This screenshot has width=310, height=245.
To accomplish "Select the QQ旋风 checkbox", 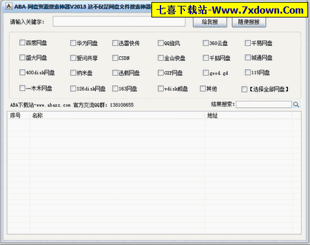I will tap(161, 43).
